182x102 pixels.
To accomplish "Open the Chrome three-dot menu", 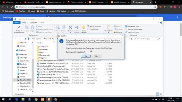I will click(179, 7).
